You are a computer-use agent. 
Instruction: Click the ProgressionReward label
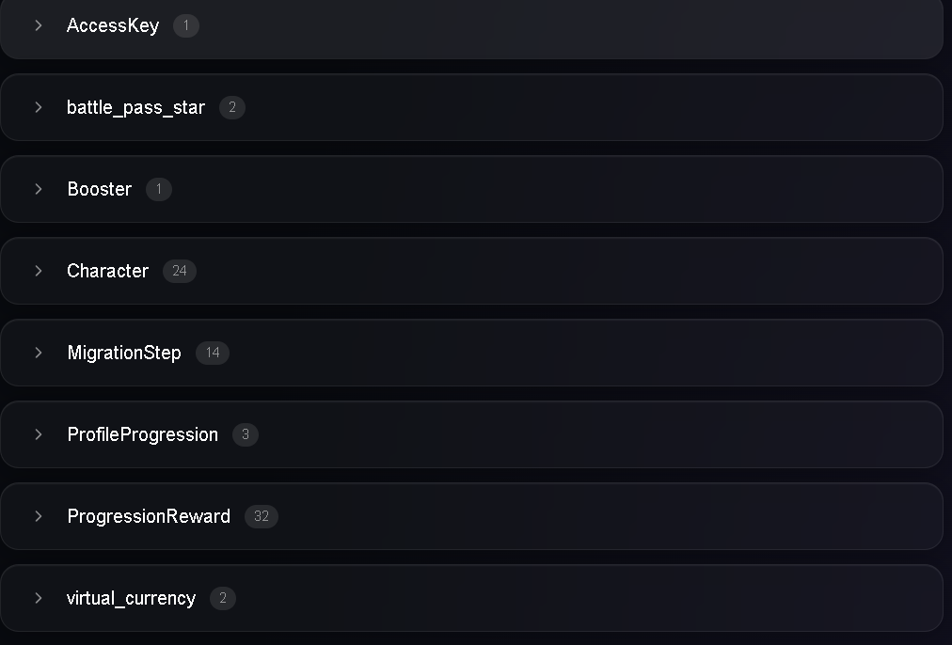tap(149, 516)
